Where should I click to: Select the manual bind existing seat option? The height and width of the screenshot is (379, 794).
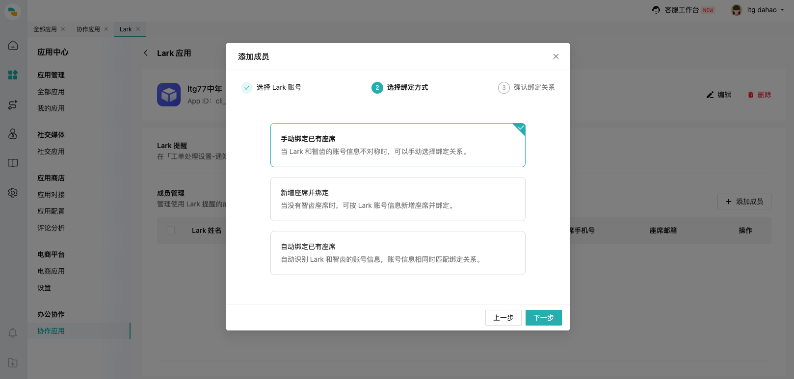[397, 145]
